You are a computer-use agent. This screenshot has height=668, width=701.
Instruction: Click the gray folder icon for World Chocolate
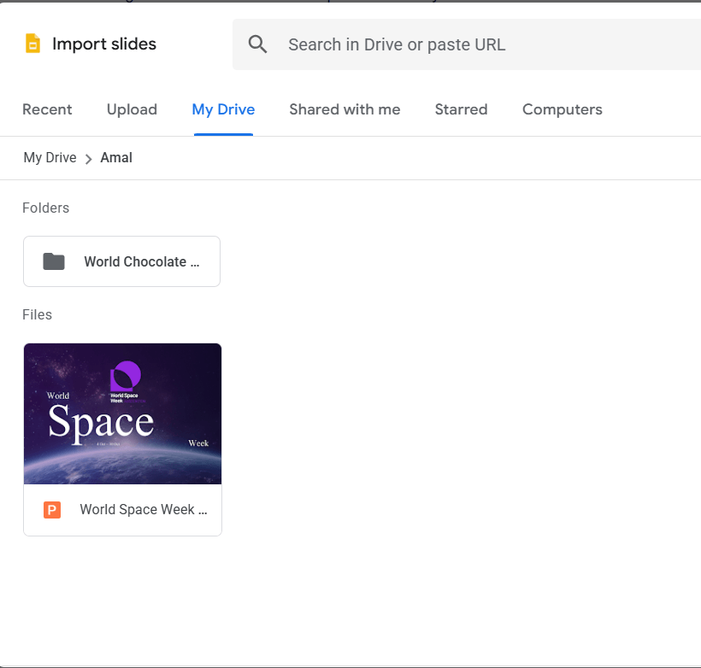pos(54,261)
